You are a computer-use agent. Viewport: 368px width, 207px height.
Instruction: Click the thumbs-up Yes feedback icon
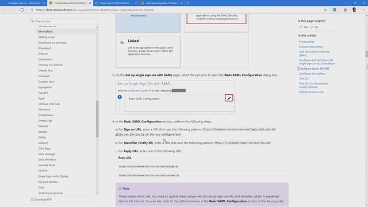point(301,27)
